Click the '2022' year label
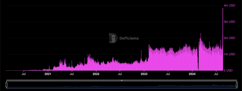The image size is (242, 91). [x=96, y=74]
